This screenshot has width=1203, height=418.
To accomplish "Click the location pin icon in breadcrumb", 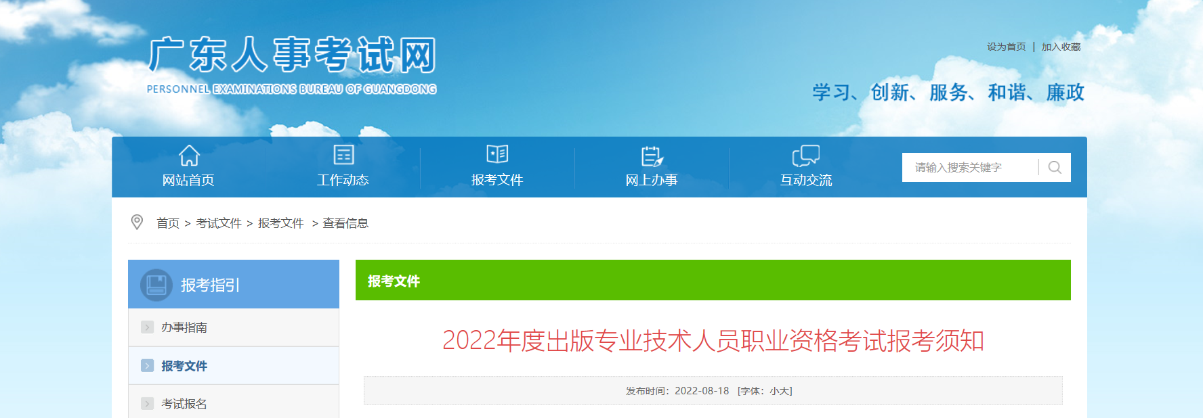I will (x=137, y=222).
